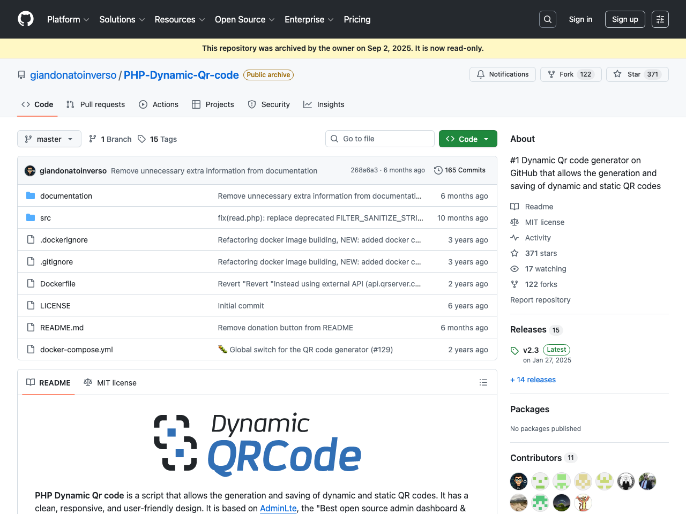Open the search magnifying glass icon

pyautogui.click(x=547, y=19)
